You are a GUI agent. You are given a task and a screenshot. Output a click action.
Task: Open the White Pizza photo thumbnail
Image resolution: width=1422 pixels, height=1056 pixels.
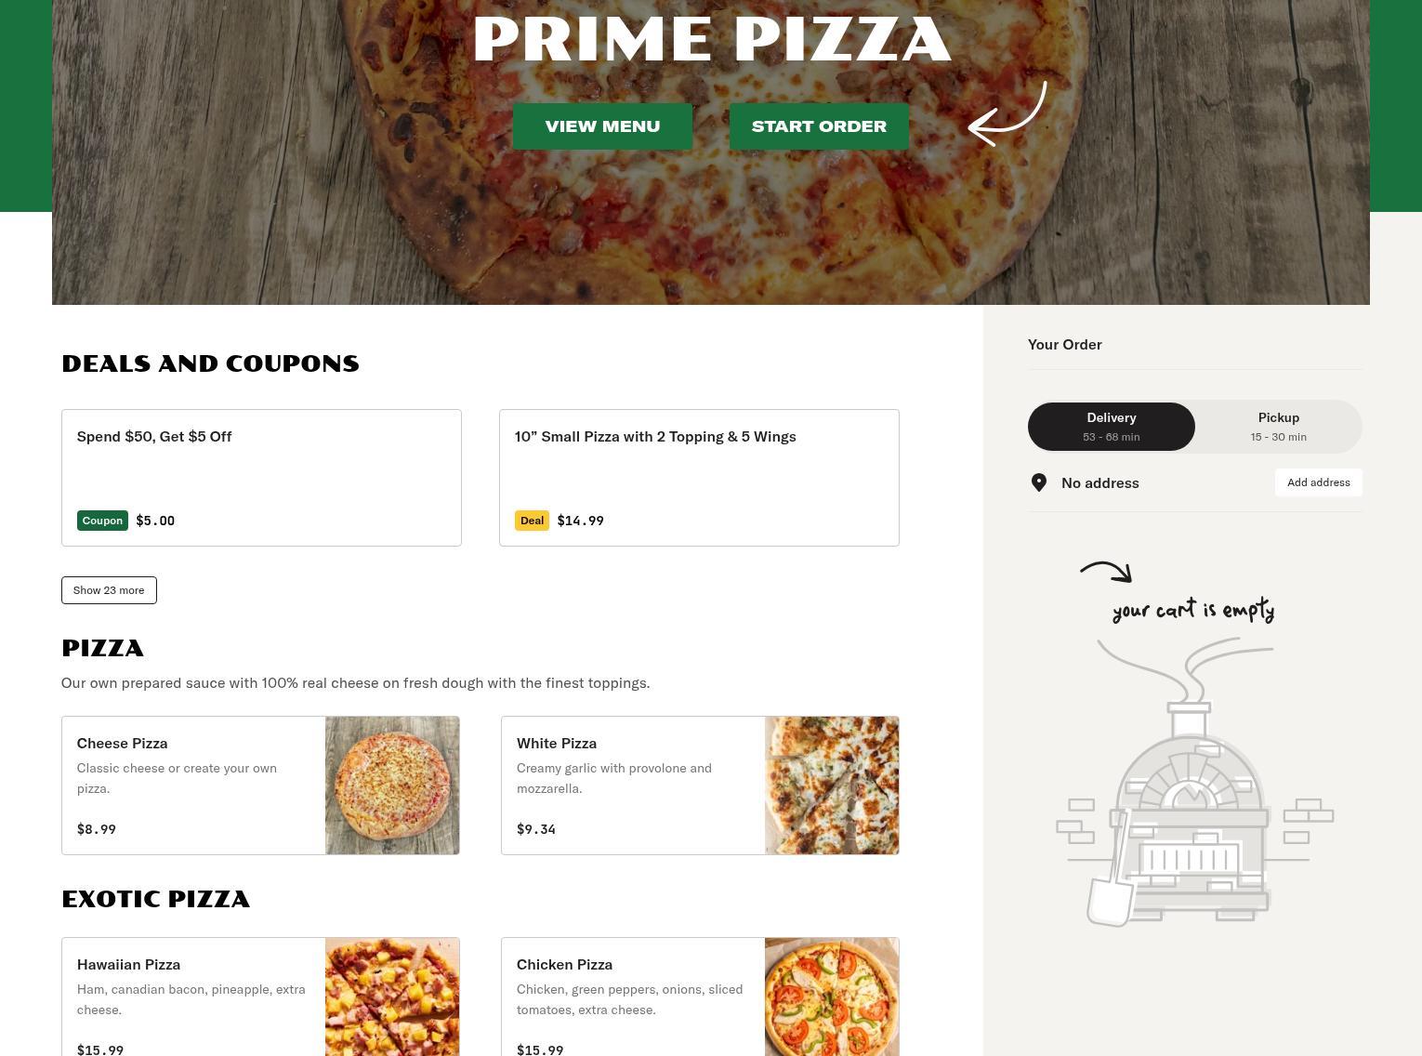[832, 785]
